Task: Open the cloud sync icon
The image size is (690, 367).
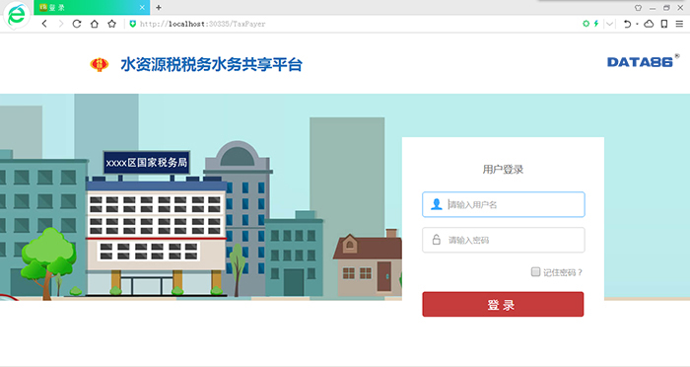Action: tap(649, 24)
